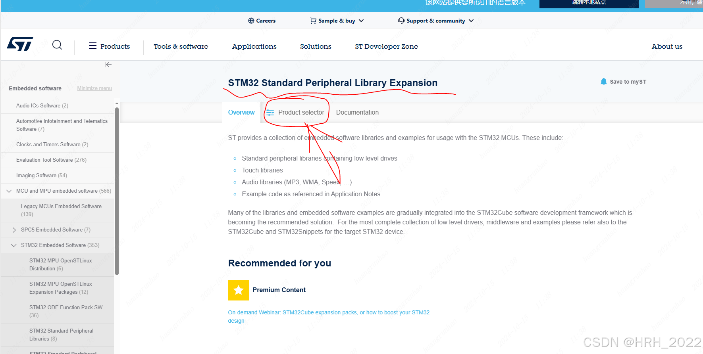The image size is (703, 354).
Task: Click Support & community link
Action: (x=436, y=21)
